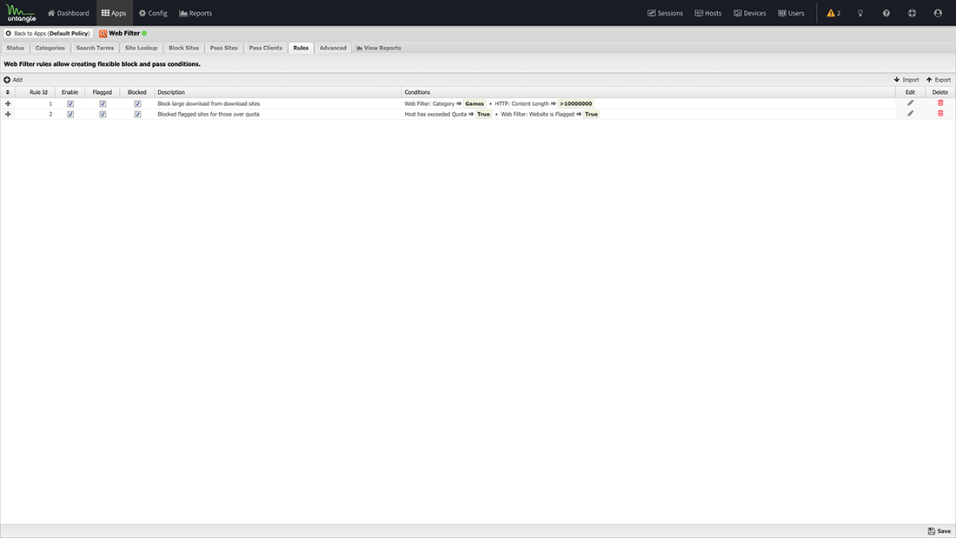
Task: Open the Search Terms tab
Action: coord(95,48)
